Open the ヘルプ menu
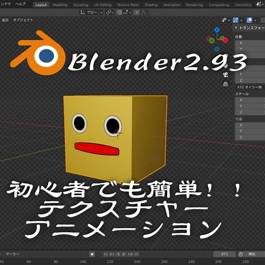The image size is (265, 265). (20, 4)
